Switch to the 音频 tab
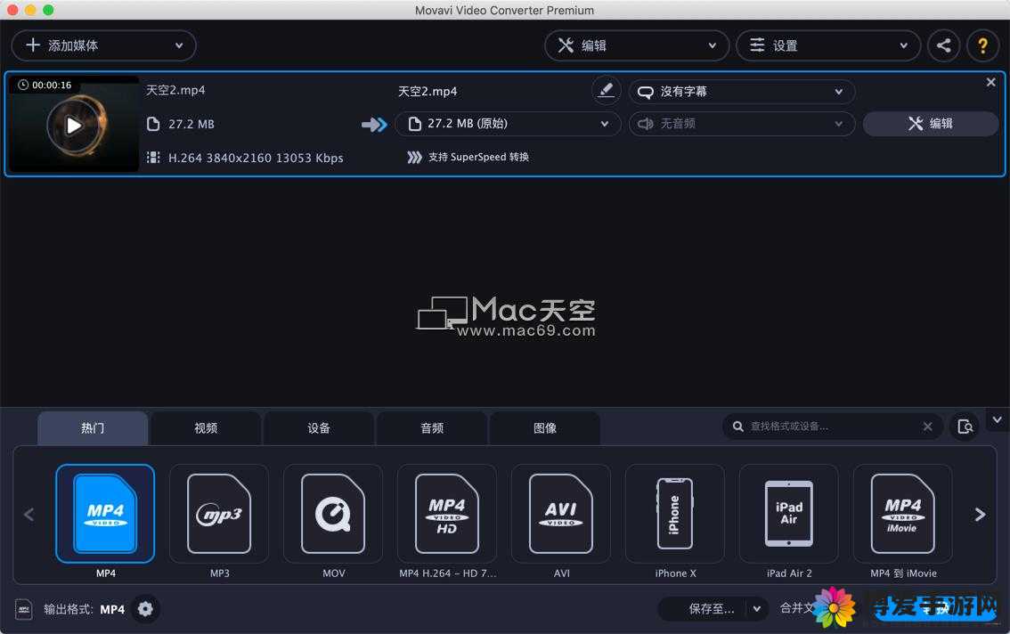The width and height of the screenshot is (1010, 634). [x=432, y=427]
